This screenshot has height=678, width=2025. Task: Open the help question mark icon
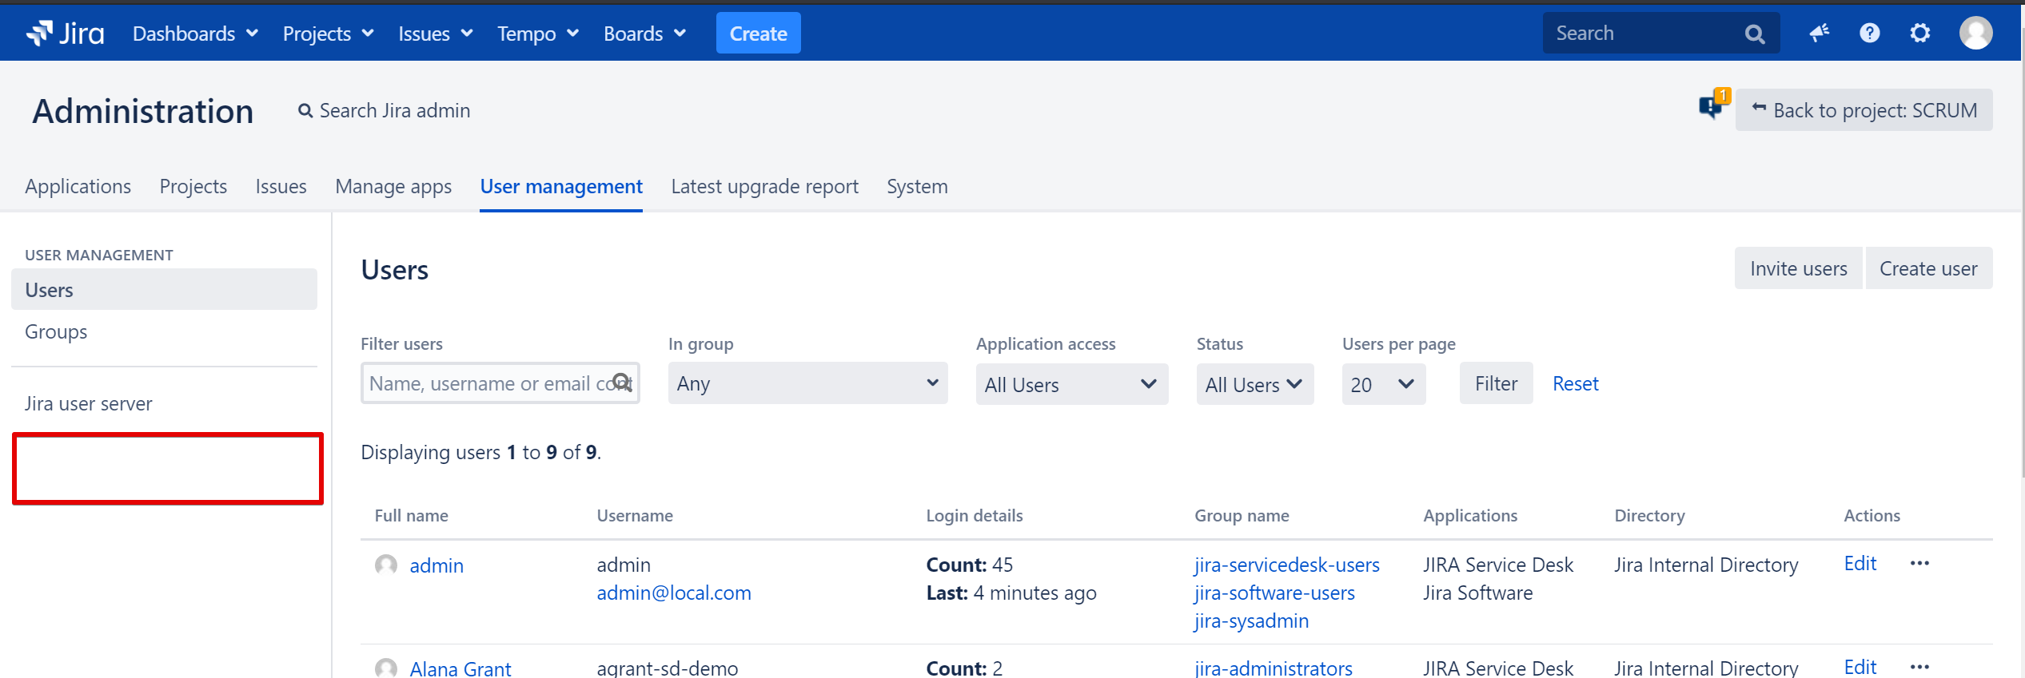coord(1870,33)
